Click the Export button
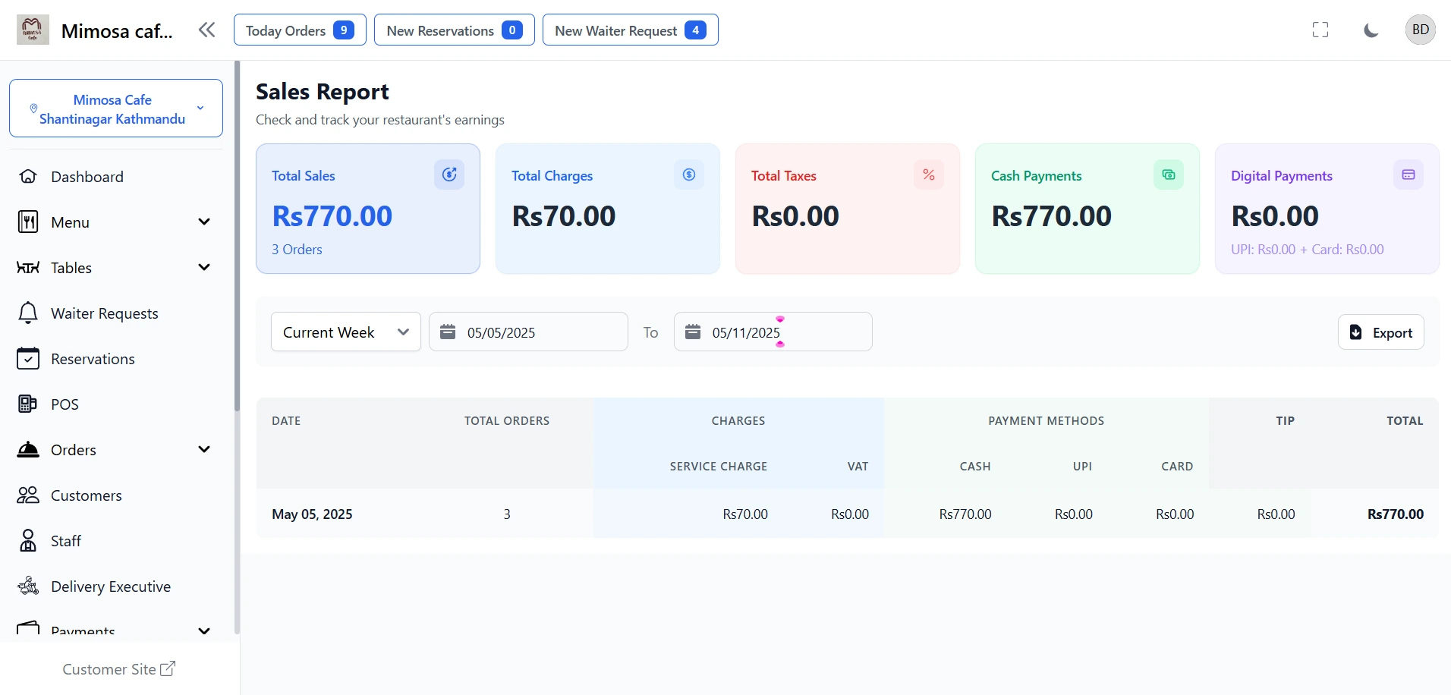 [x=1380, y=332]
